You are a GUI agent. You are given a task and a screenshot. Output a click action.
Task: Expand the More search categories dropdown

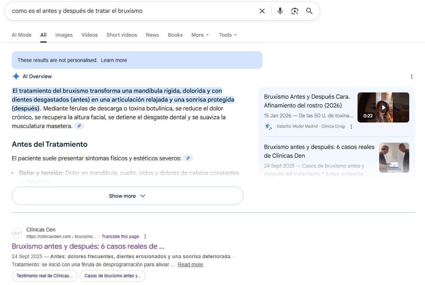pyautogui.click(x=200, y=34)
